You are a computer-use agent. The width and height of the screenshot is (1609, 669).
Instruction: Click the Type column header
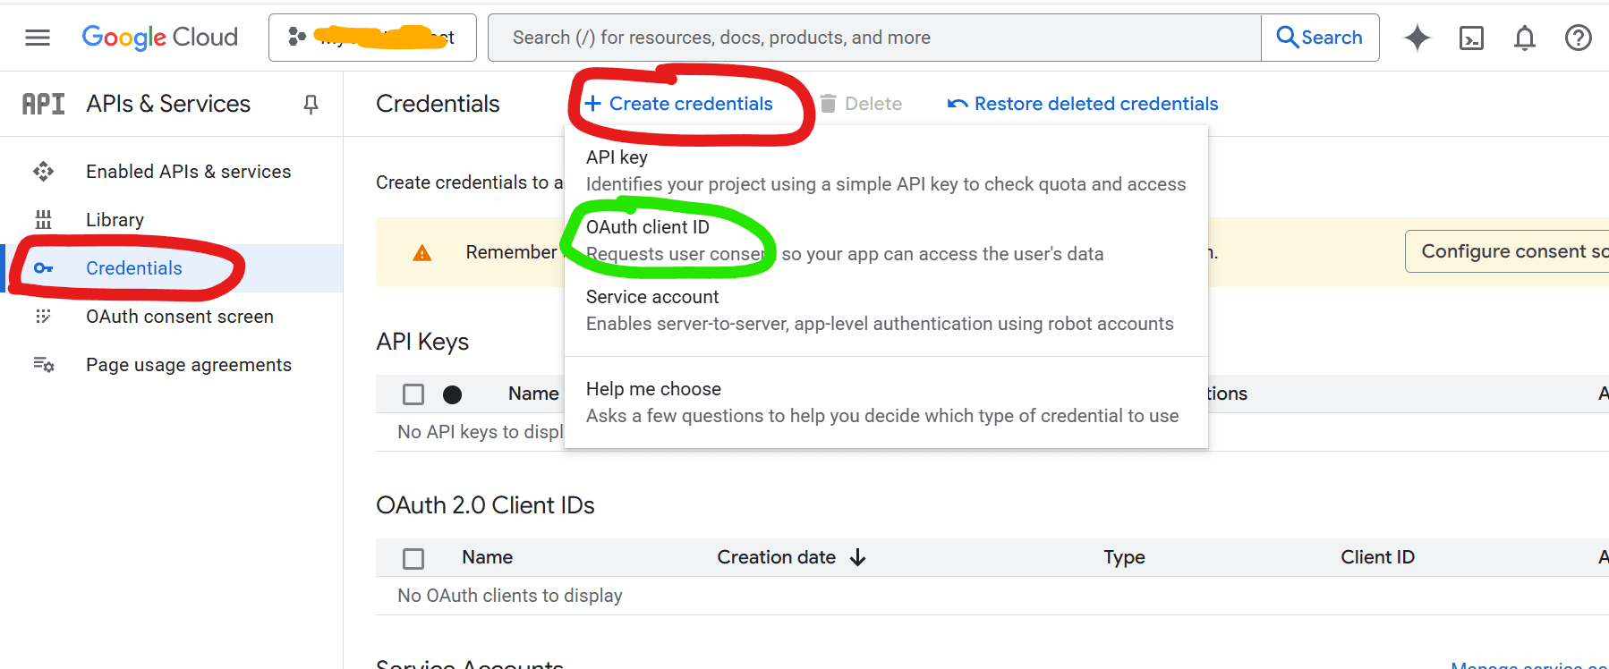[1125, 557]
